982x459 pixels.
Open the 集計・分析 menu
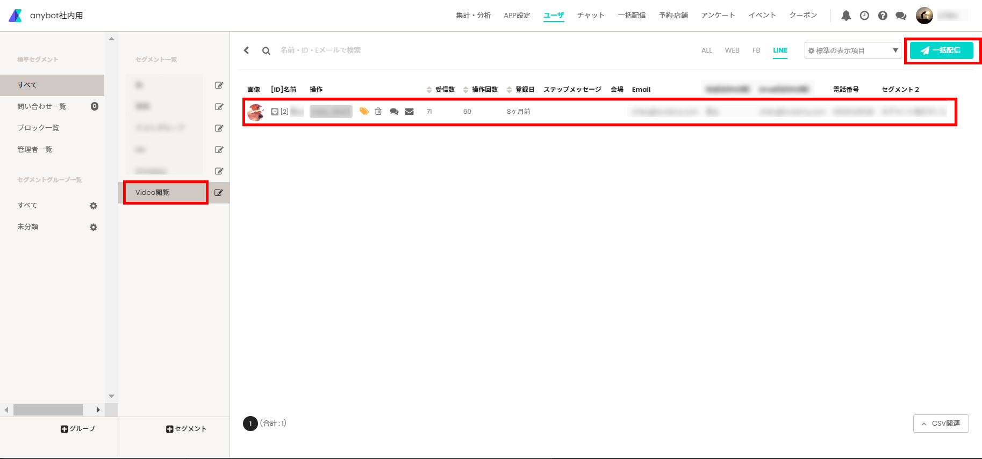pyautogui.click(x=474, y=16)
